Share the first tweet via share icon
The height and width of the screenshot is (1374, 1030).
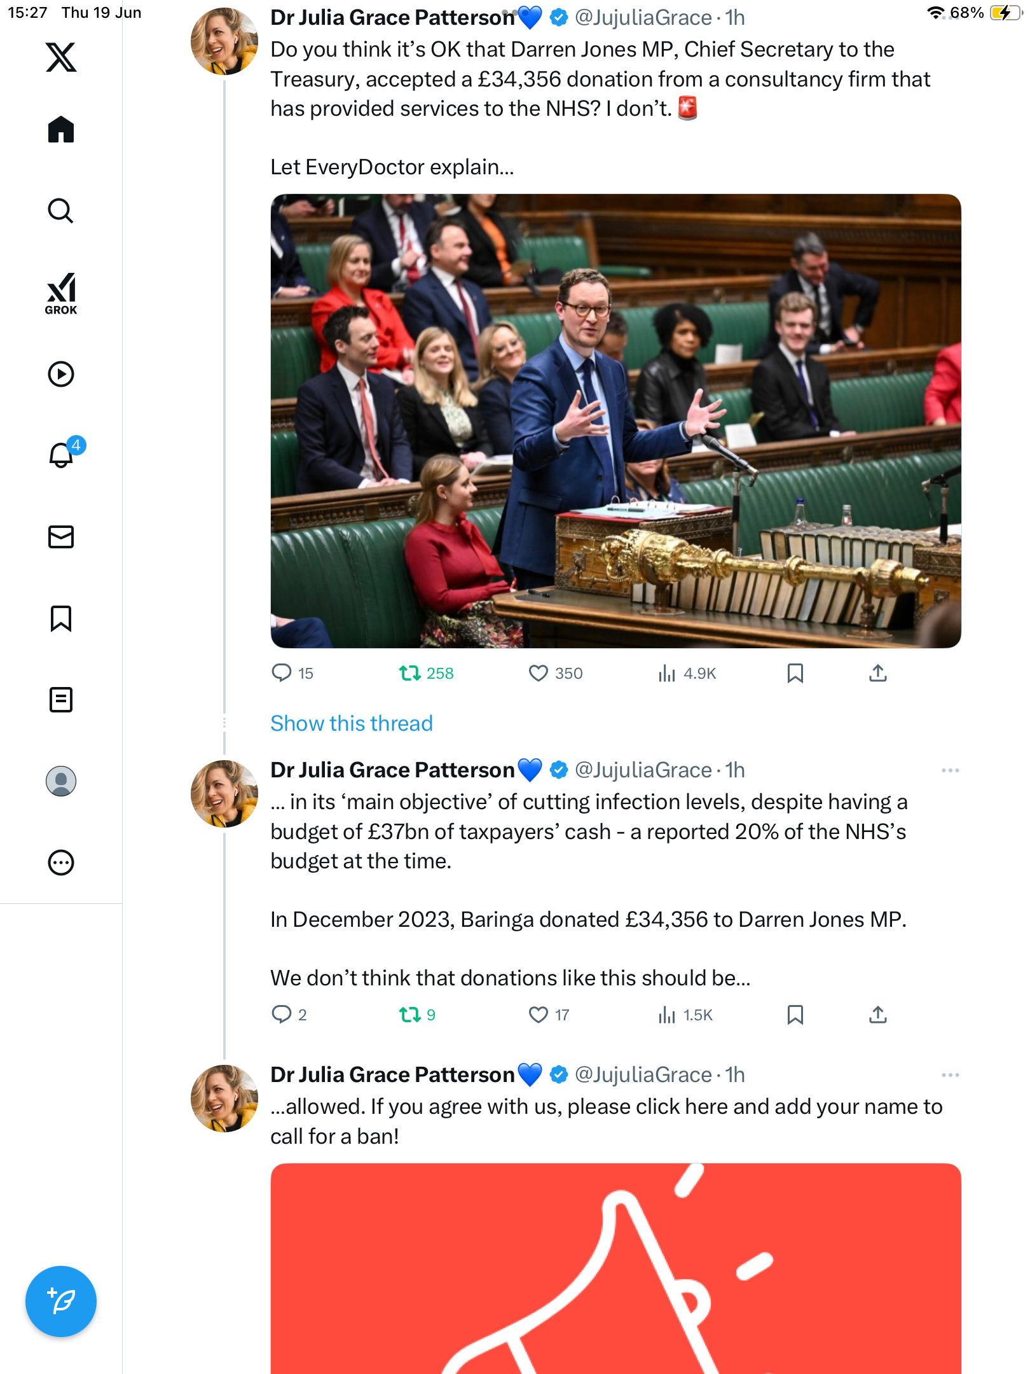877,673
